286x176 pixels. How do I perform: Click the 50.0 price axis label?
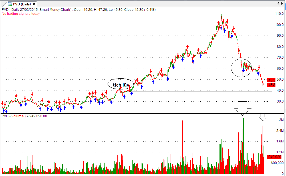(280, 79)
